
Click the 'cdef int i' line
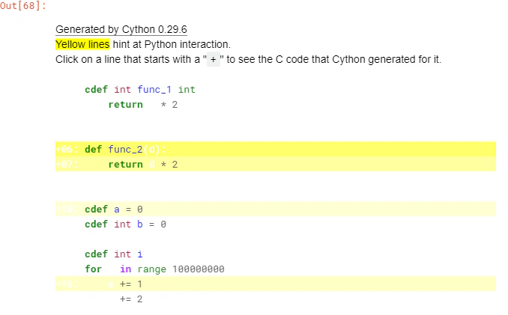[x=114, y=254]
